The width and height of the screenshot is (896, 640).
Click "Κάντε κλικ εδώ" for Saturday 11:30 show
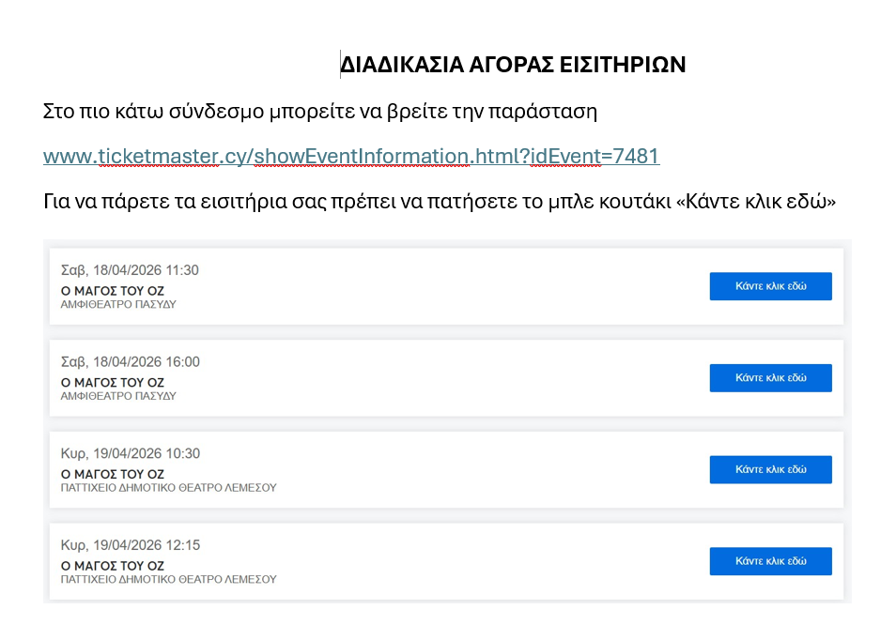(x=770, y=286)
